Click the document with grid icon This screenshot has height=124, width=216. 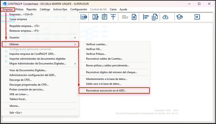click(x=134, y=17)
